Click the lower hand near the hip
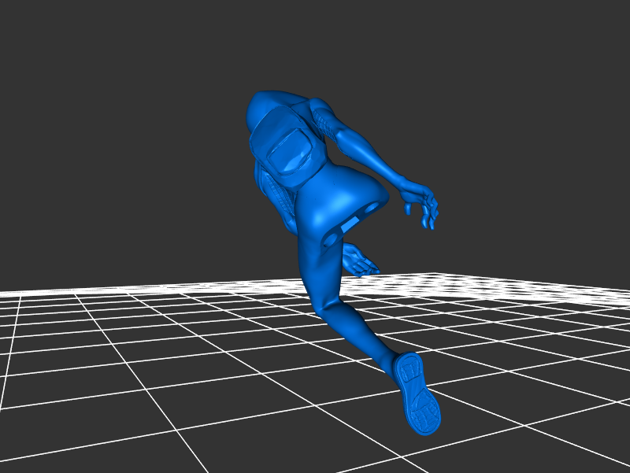The image size is (630, 473). click(358, 260)
